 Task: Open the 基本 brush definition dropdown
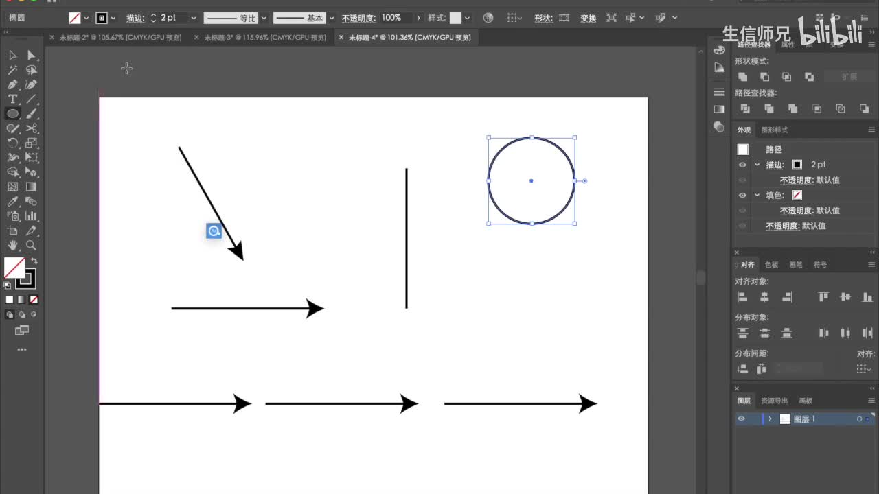coord(332,18)
